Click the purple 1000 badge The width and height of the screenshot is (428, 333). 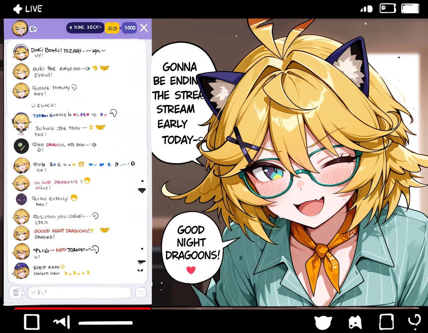tap(130, 28)
